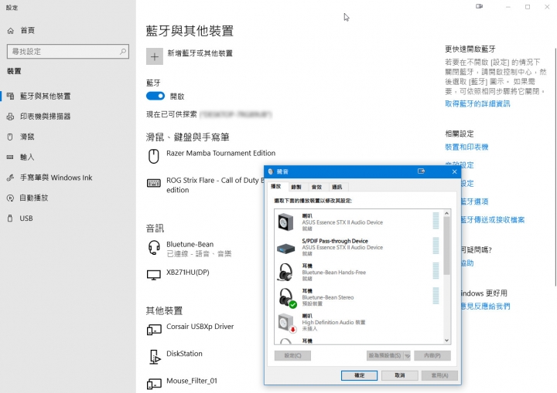This screenshot has height=393, width=557.
Task: Select ASUS Essence STX II speaker icon
Action: [x=285, y=222]
